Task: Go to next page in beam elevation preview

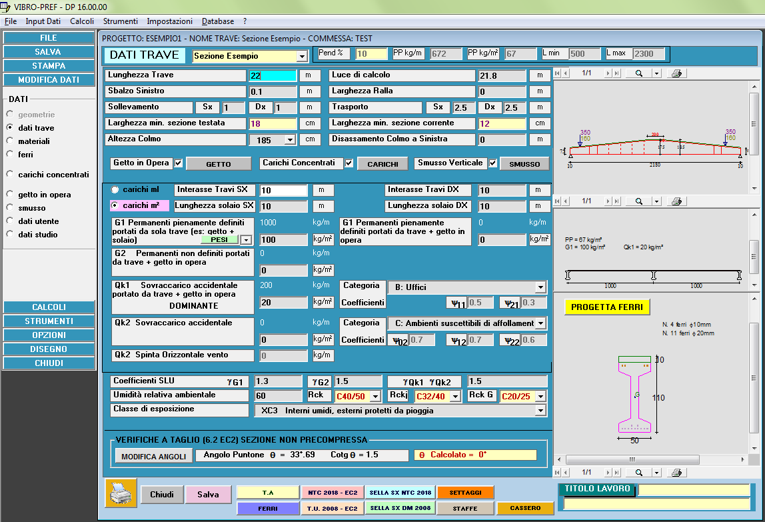Action: [608, 73]
